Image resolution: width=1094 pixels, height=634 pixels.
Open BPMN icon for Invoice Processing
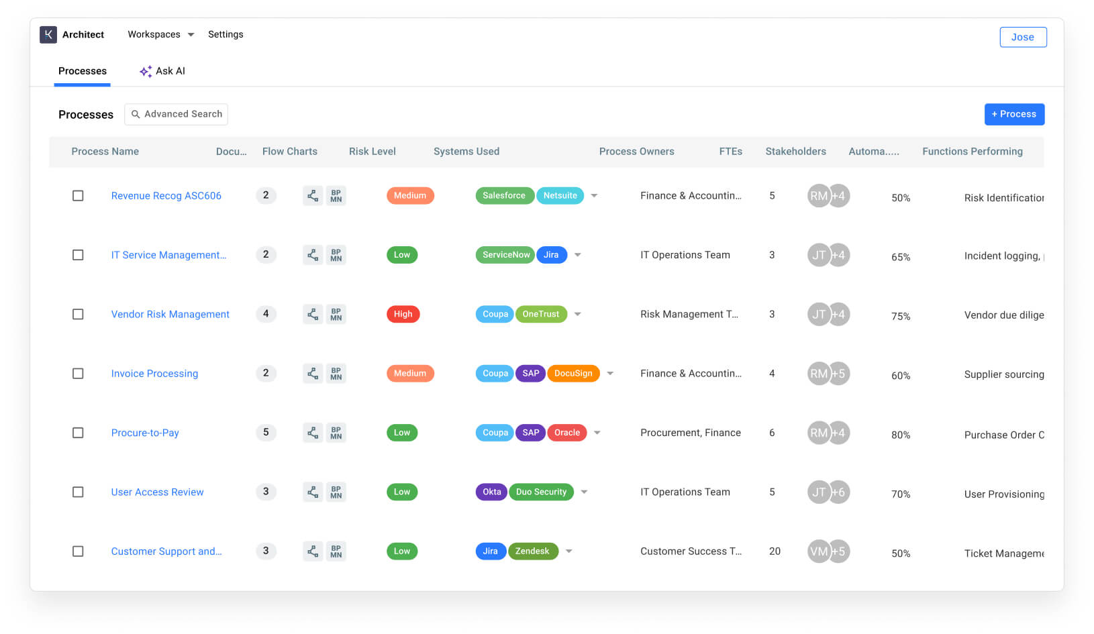tap(336, 373)
